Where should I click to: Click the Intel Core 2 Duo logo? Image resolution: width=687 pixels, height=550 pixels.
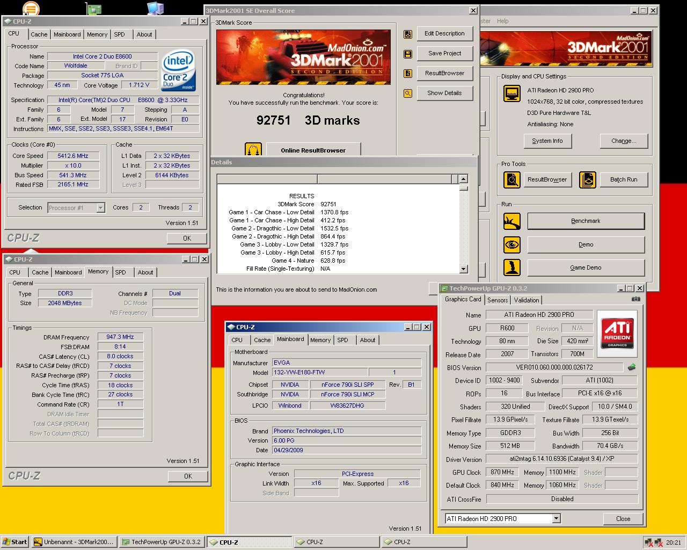click(x=179, y=71)
